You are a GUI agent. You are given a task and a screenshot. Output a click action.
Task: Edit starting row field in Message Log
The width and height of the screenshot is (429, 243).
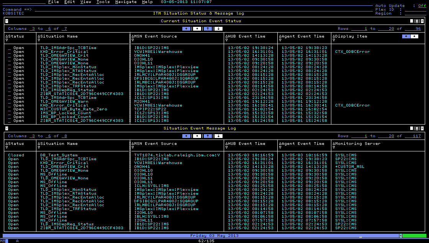[359, 136]
